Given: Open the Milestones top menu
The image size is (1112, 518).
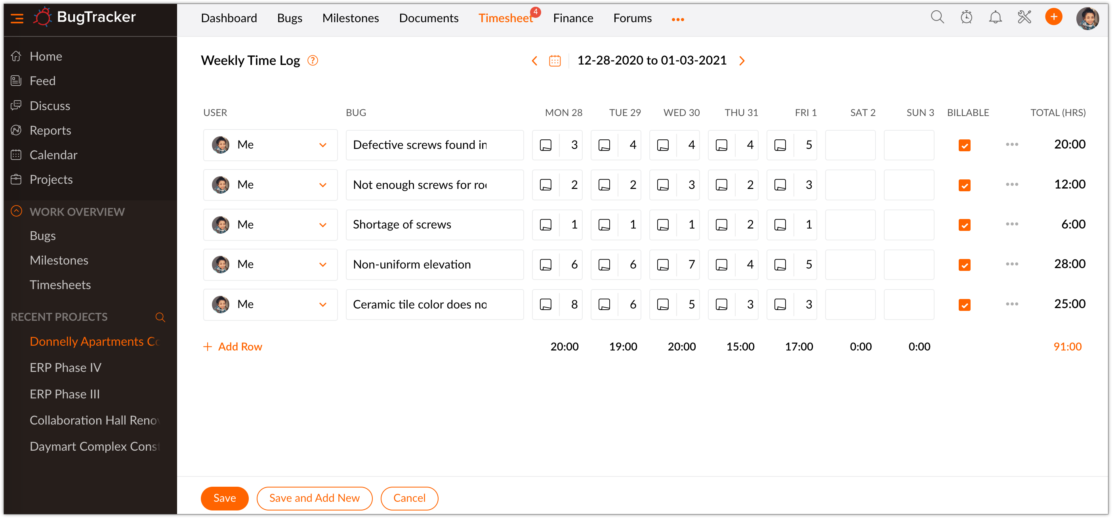Looking at the screenshot, I should (350, 18).
